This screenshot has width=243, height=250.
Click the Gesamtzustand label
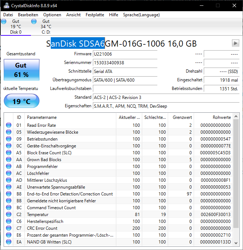click(x=21, y=54)
